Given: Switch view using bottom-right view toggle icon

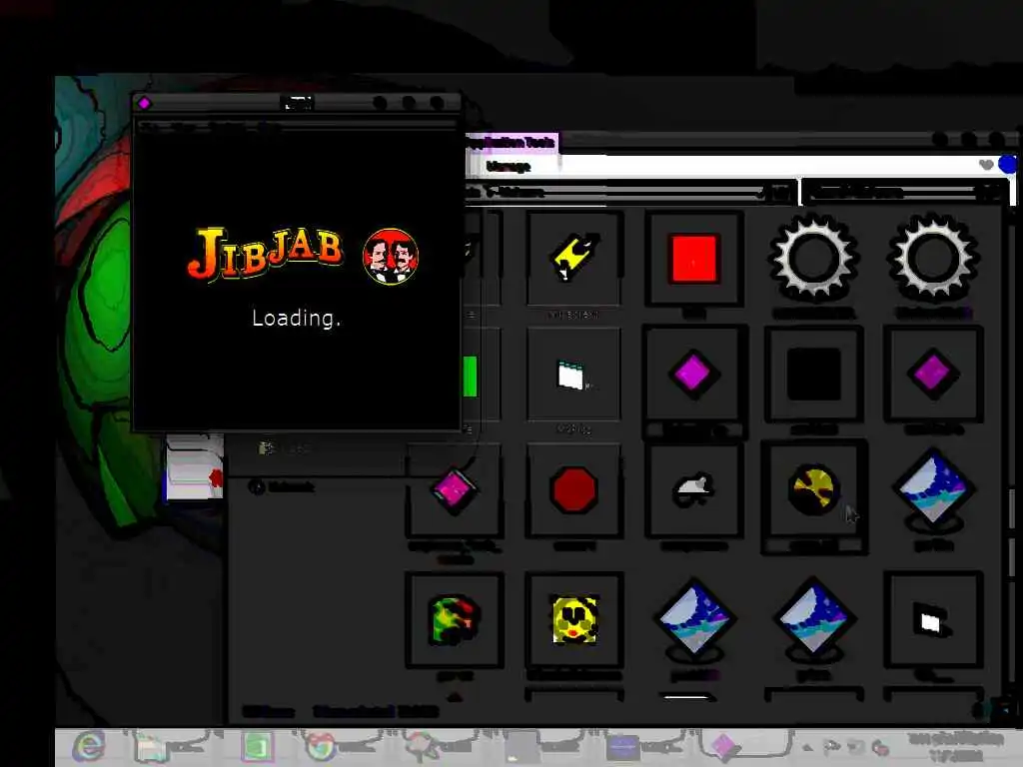Looking at the screenshot, I should (1007, 709).
